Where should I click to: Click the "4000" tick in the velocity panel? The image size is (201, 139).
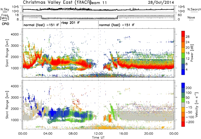point(15,86)
